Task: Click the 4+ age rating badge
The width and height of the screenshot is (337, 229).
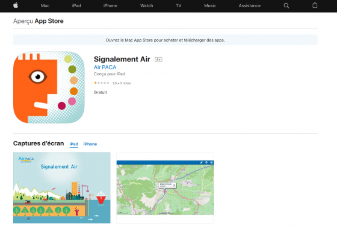Action: 158,60
